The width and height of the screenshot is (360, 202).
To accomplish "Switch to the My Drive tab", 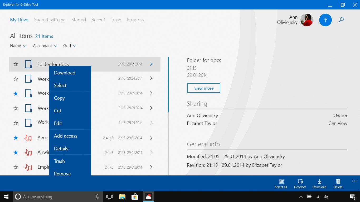I will coord(19,20).
